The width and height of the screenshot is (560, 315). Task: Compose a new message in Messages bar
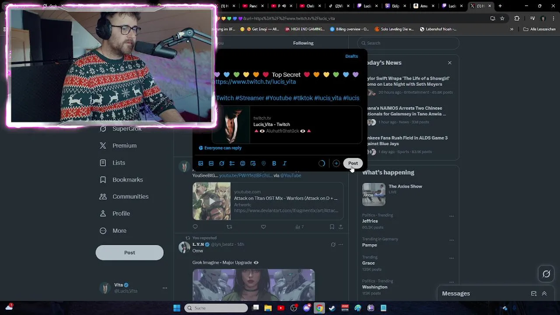tap(534, 294)
